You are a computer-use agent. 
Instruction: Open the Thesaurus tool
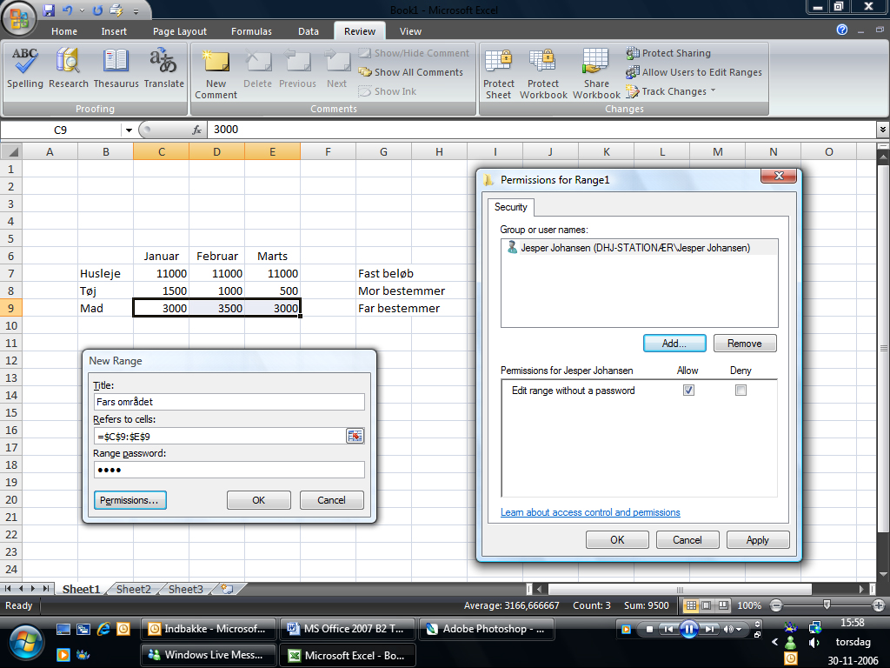[x=116, y=68]
